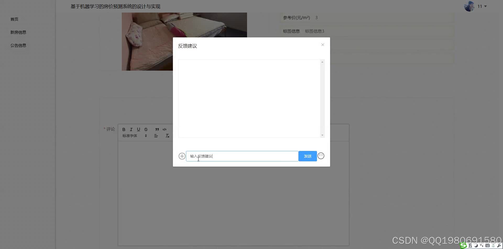Screen dimensions: 503x249
Task: Open the 公告信息 sidebar menu item
Action: pos(18,45)
